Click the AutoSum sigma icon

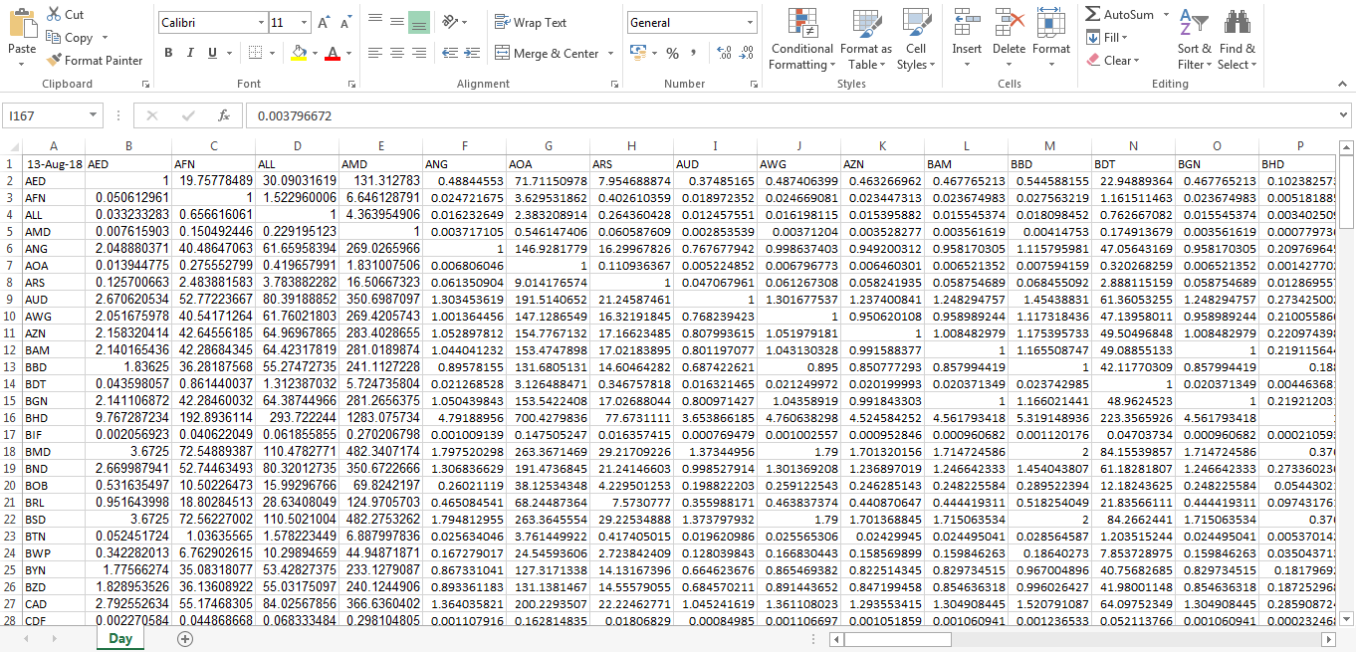pyautogui.click(x=1093, y=15)
